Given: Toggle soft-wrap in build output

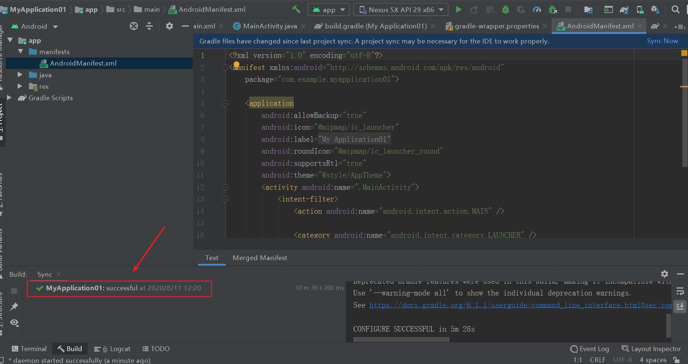Looking at the screenshot, I should coord(680,292).
